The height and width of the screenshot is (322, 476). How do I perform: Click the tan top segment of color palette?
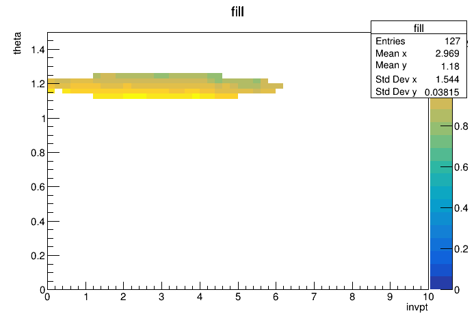441,103
